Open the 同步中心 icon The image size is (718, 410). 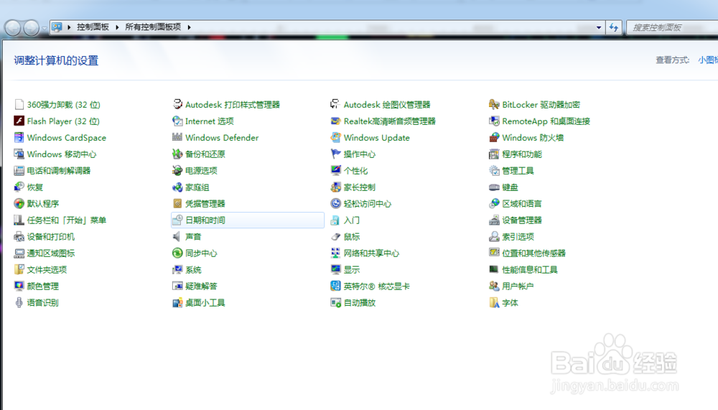pyautogui.click(x=177, y=253)
